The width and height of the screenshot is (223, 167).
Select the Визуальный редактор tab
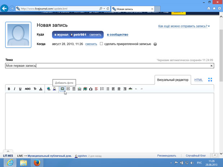[173, 80]
